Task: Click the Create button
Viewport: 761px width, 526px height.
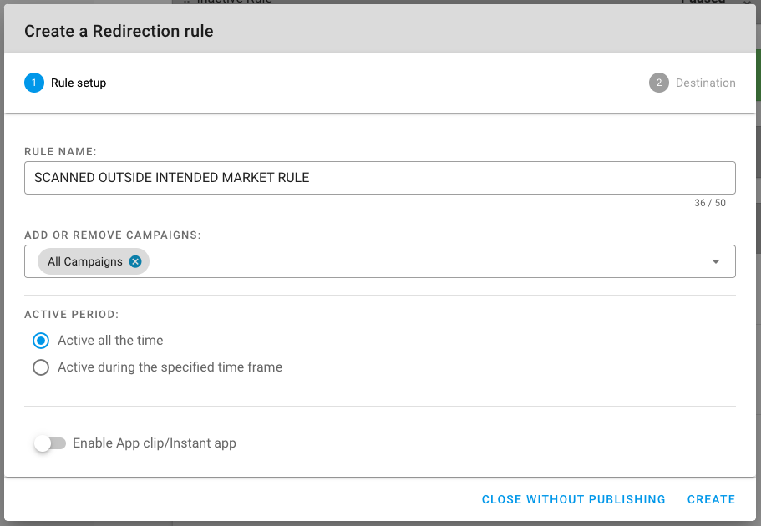Action: point(711,499)
